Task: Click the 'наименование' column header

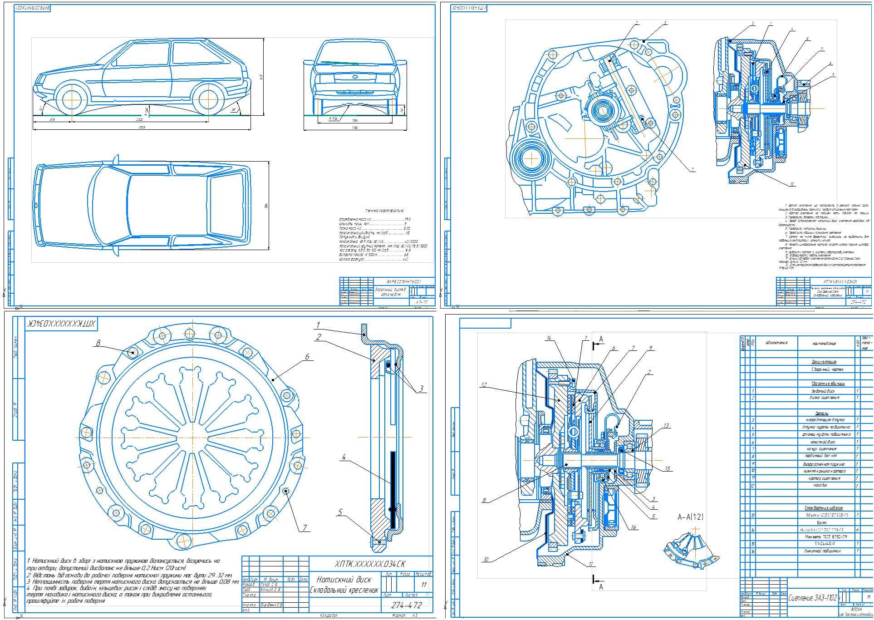Action: tap(824, 344)
